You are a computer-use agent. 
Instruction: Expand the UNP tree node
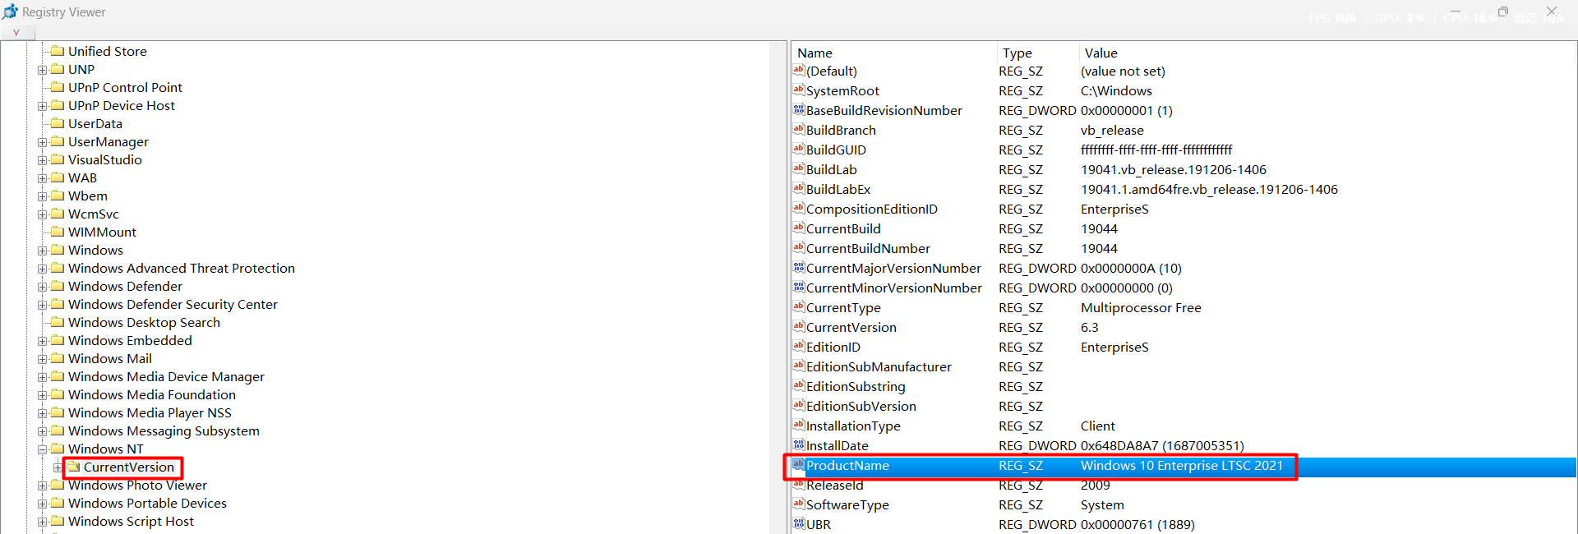pyautogui.click(x=42, y=70)
